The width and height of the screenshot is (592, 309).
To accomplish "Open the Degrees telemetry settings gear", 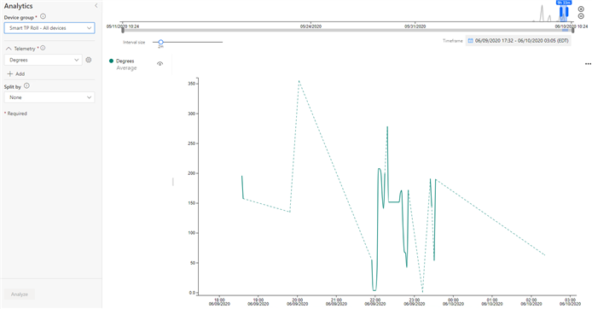I will [x=89, y=60].
